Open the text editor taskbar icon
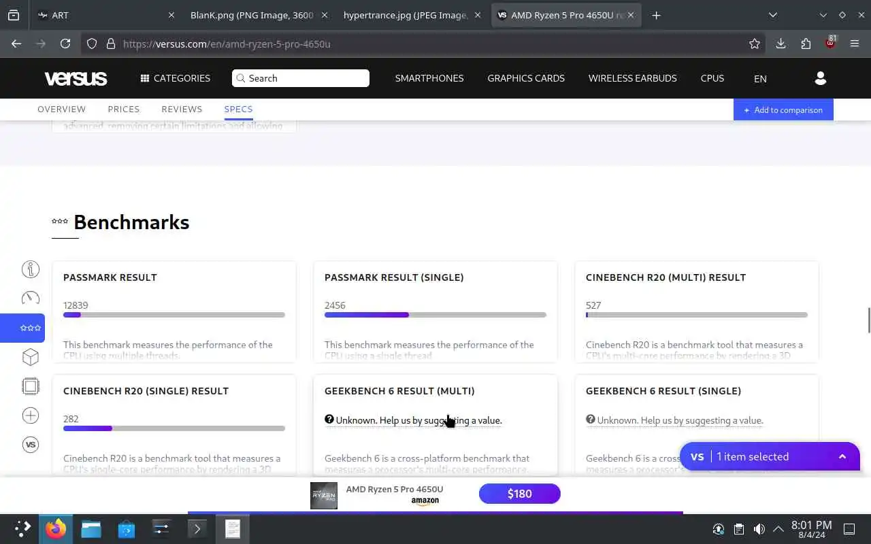 pos(233,528)
